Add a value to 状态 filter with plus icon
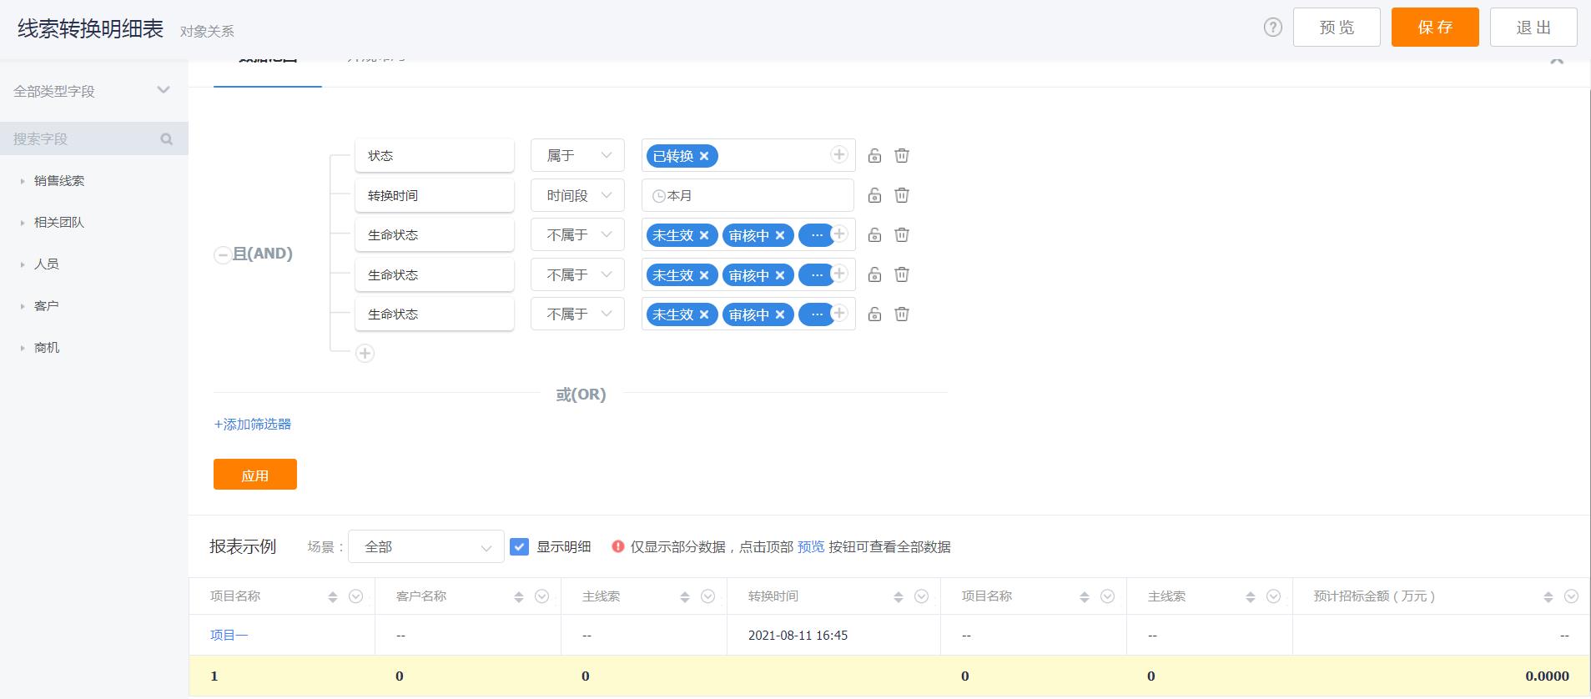This screenshot has height=699, width=1591. pos(839,154)
